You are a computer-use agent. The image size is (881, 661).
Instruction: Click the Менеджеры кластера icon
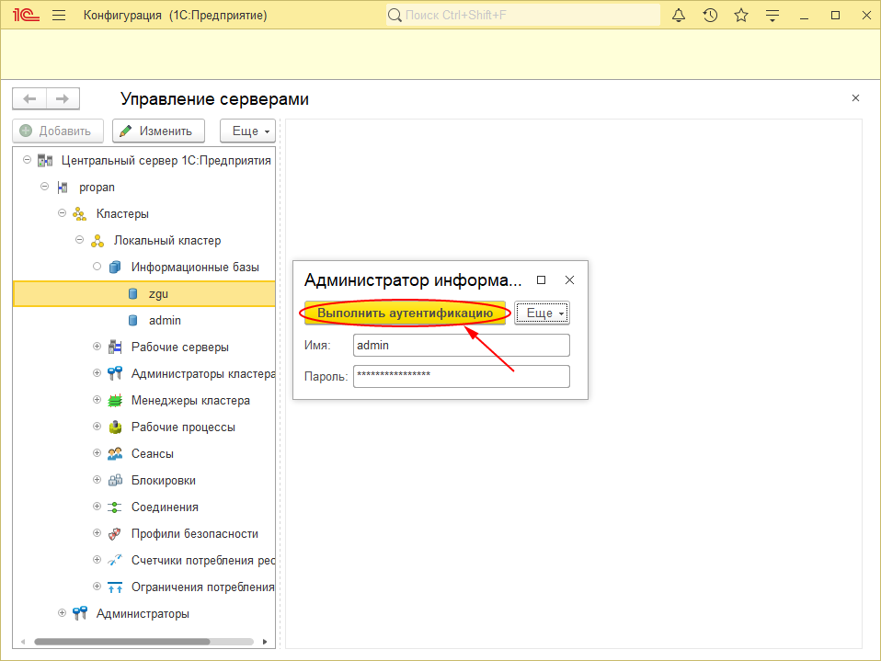click(115, 401)
